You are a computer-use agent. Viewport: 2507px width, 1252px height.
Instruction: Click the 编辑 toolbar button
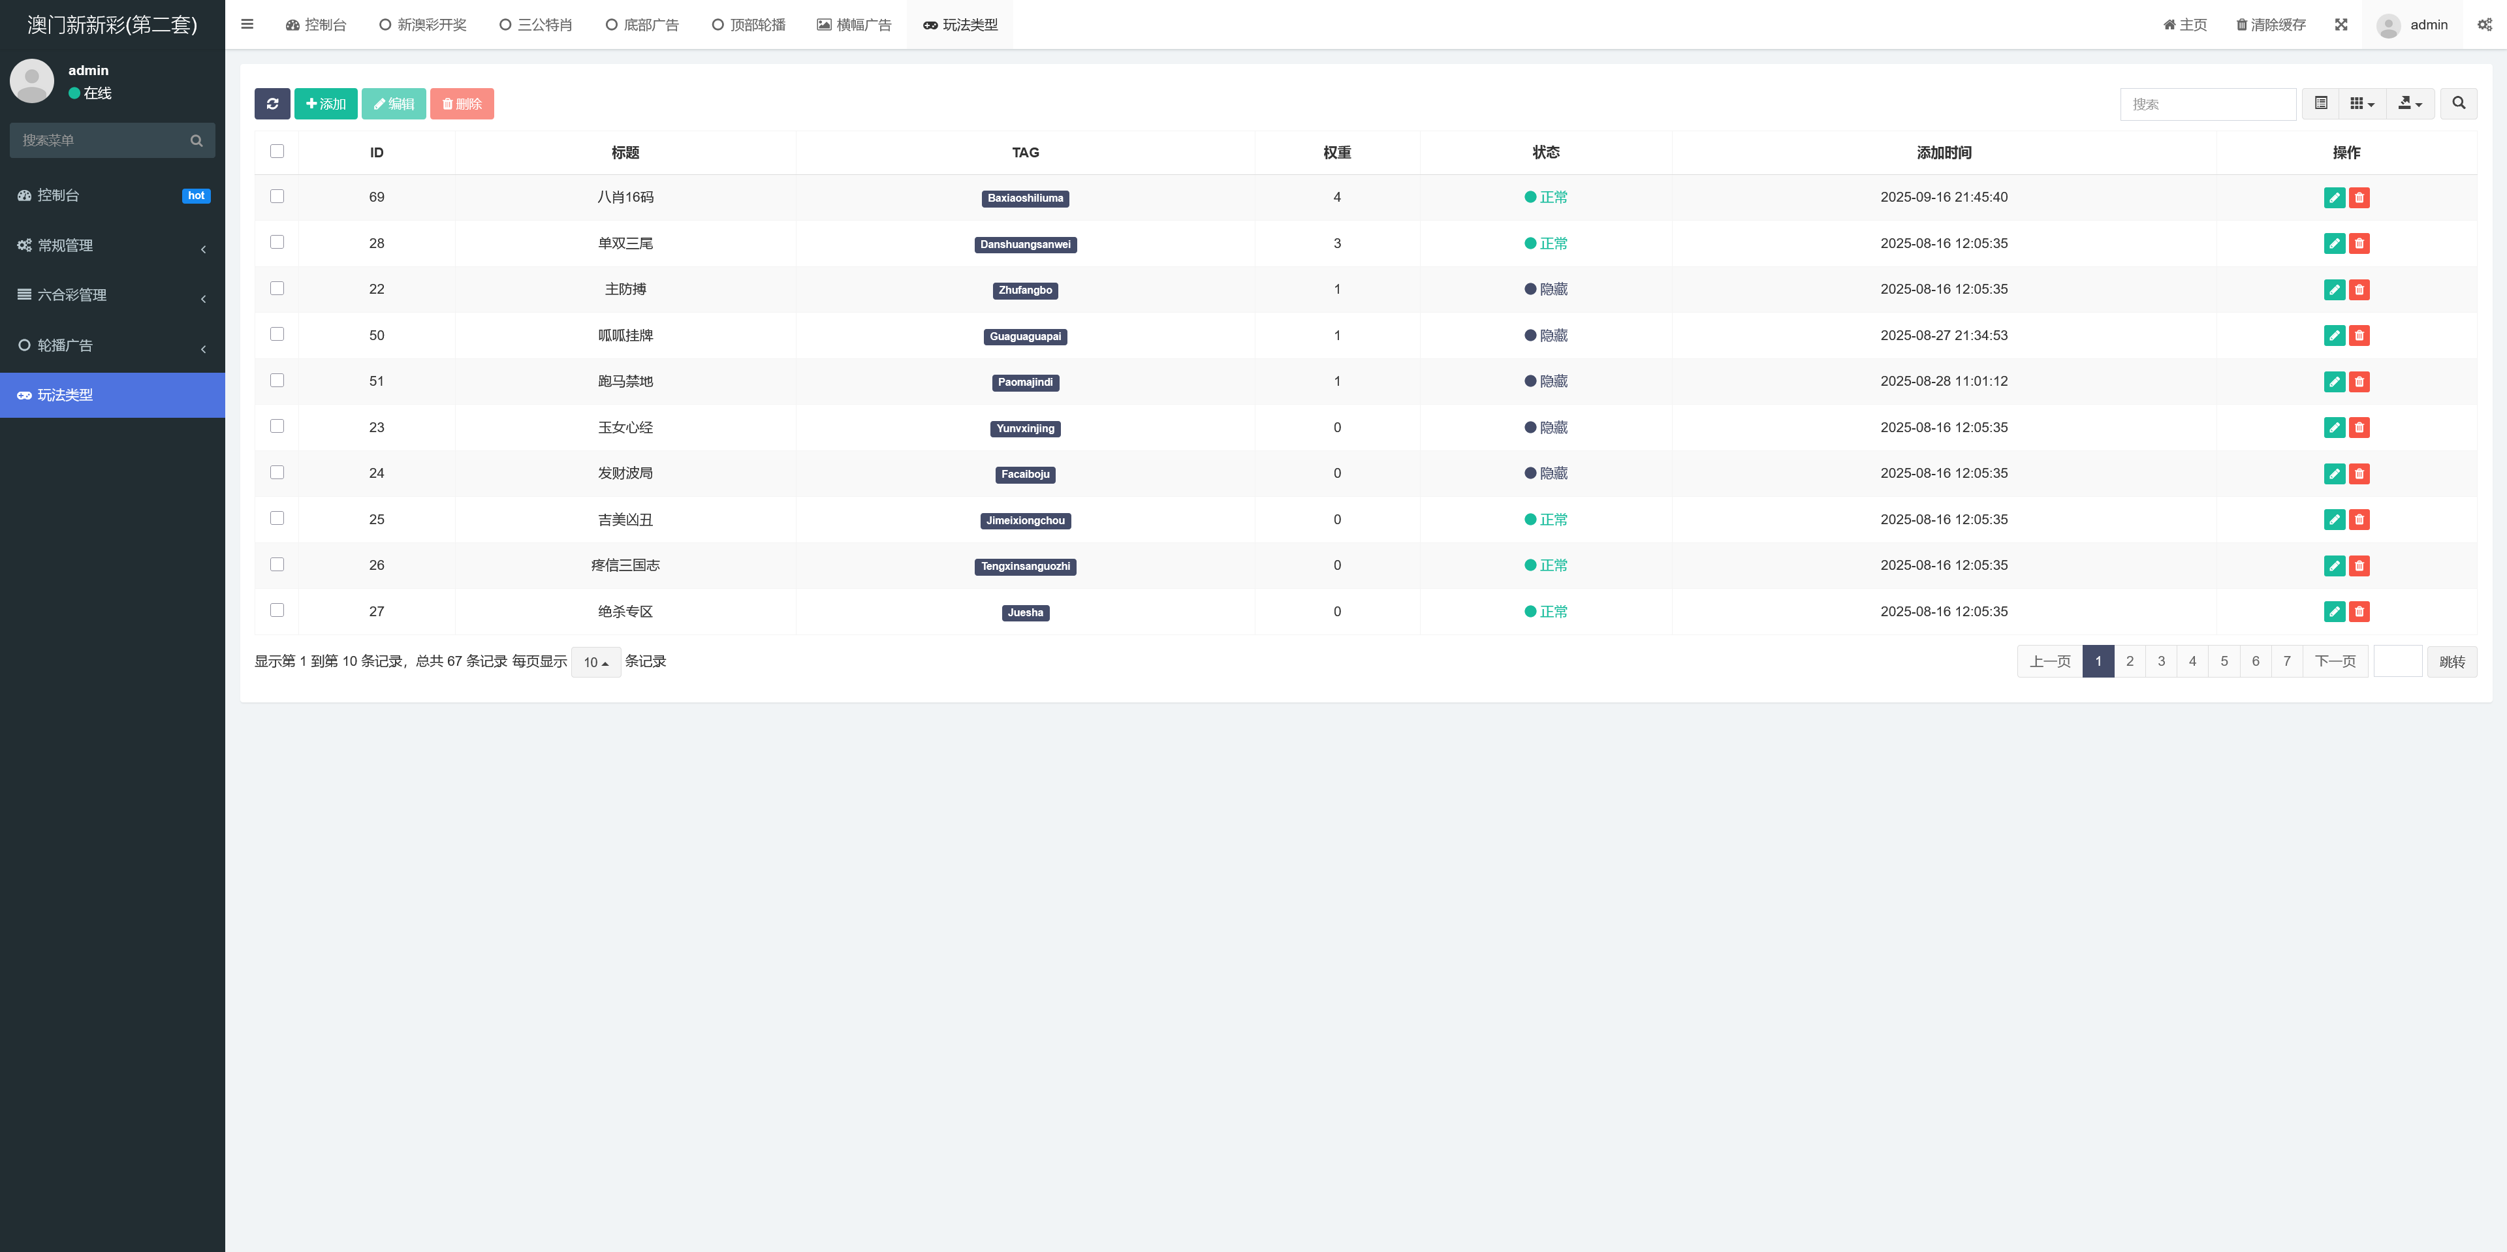[394, 104]
